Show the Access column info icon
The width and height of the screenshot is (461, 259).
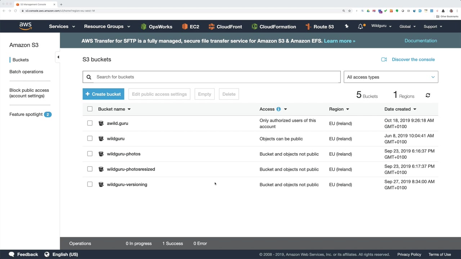[278, 109]
